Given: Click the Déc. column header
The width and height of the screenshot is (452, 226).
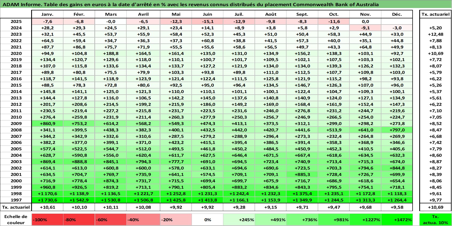Looking at the screenshot, I should point(397,14).
